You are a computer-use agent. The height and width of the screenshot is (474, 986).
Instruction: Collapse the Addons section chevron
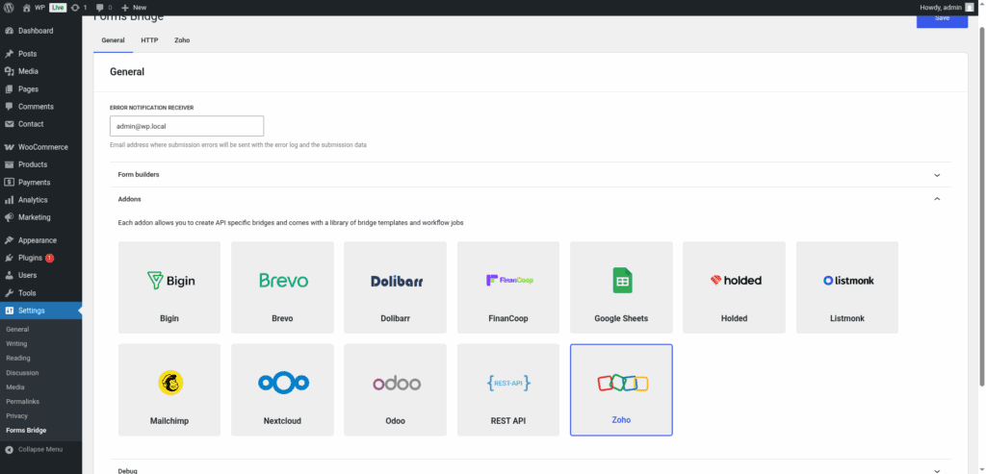937,199
